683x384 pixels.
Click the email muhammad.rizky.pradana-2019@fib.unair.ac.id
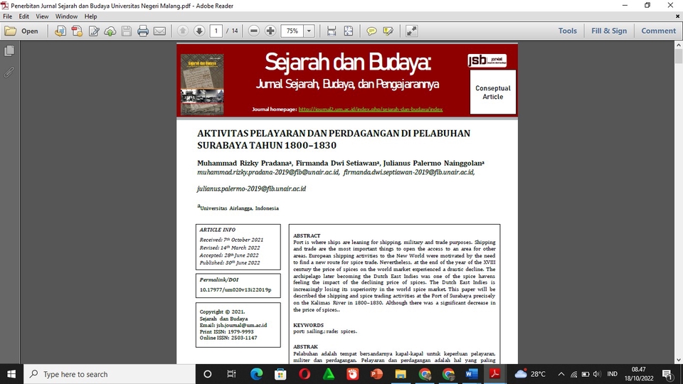(268, 172)
